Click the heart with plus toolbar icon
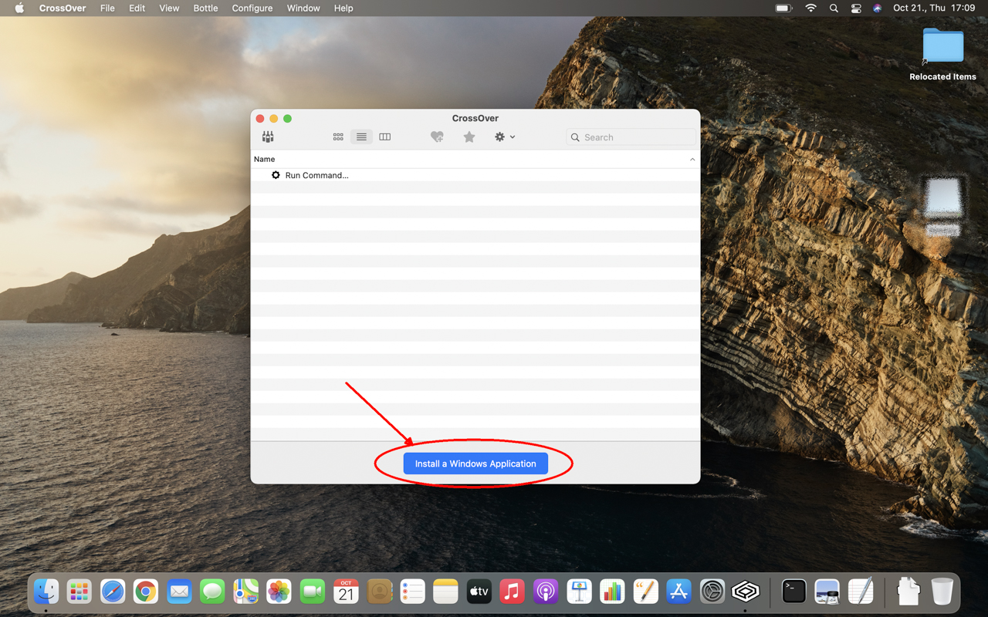This screenshot has height=617, width=988. point(437,137)
